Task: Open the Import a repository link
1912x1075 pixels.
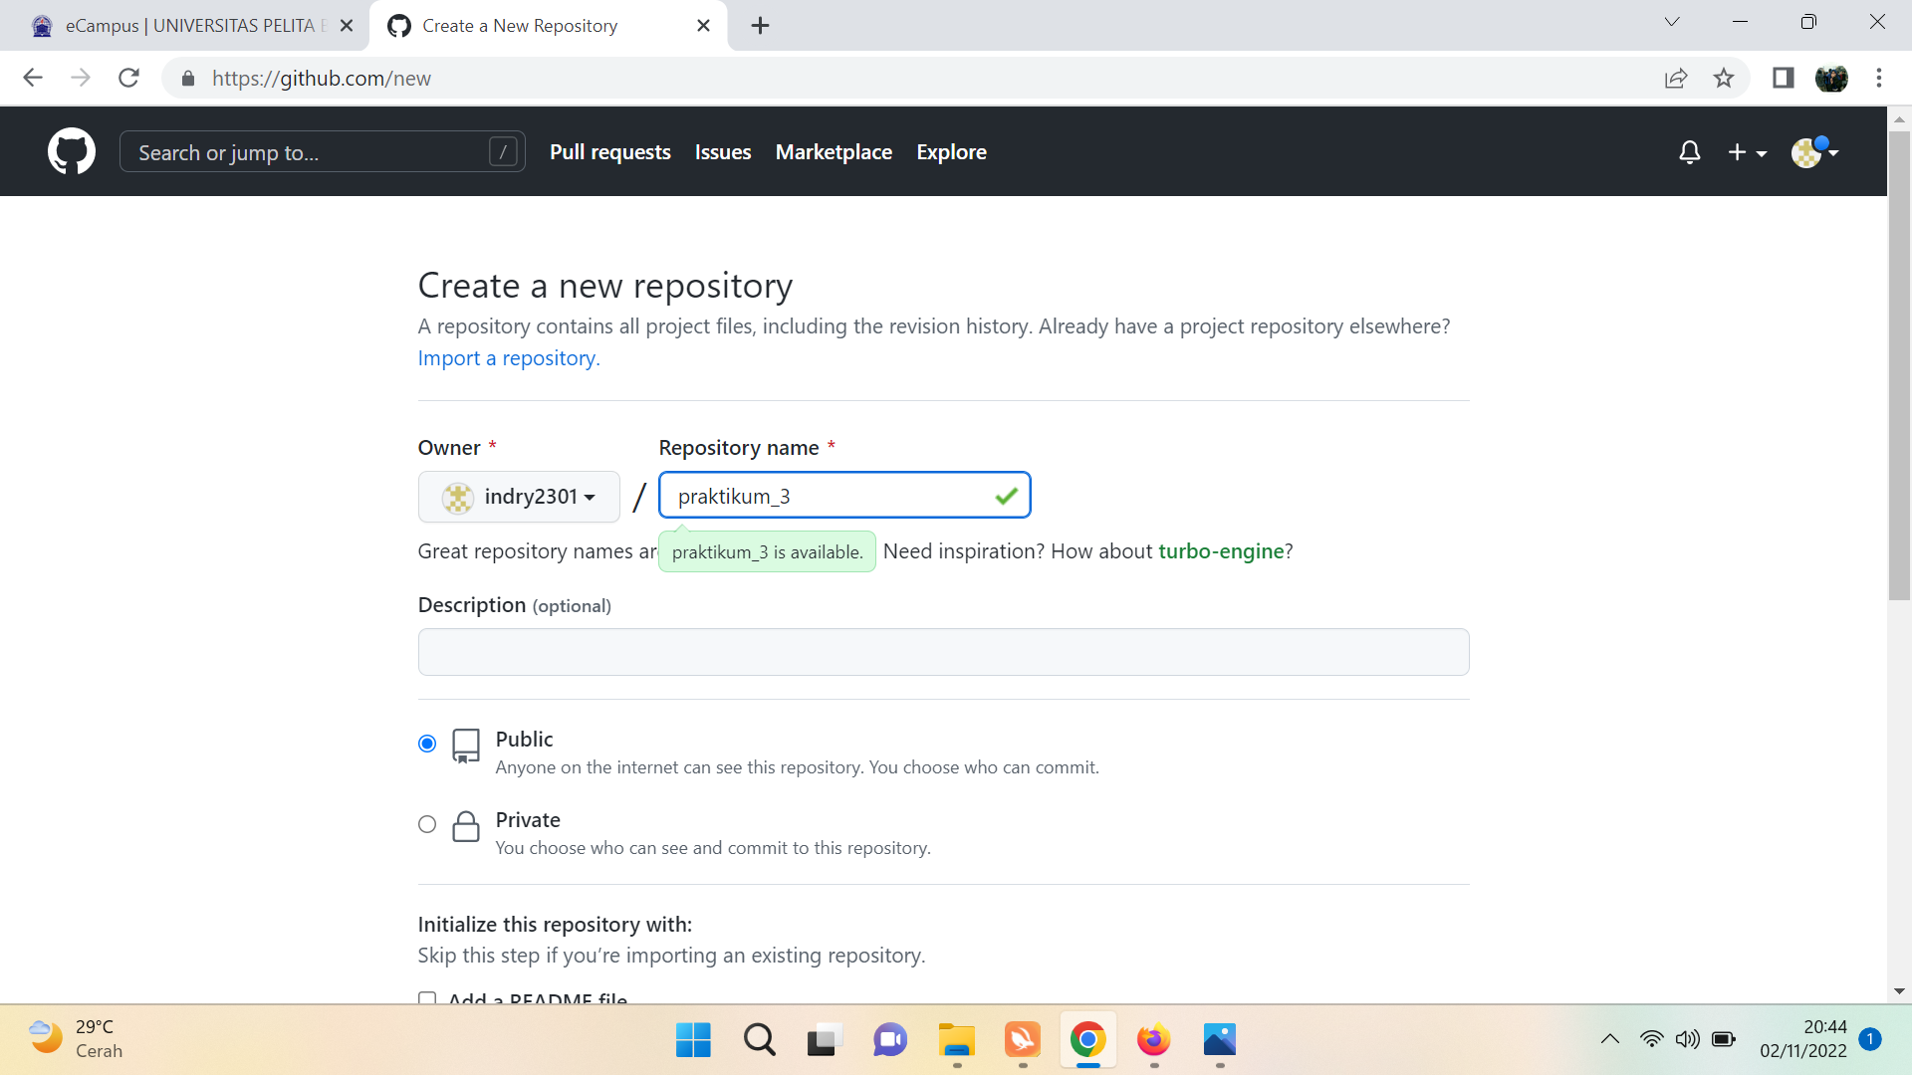Action: (509, 358)
